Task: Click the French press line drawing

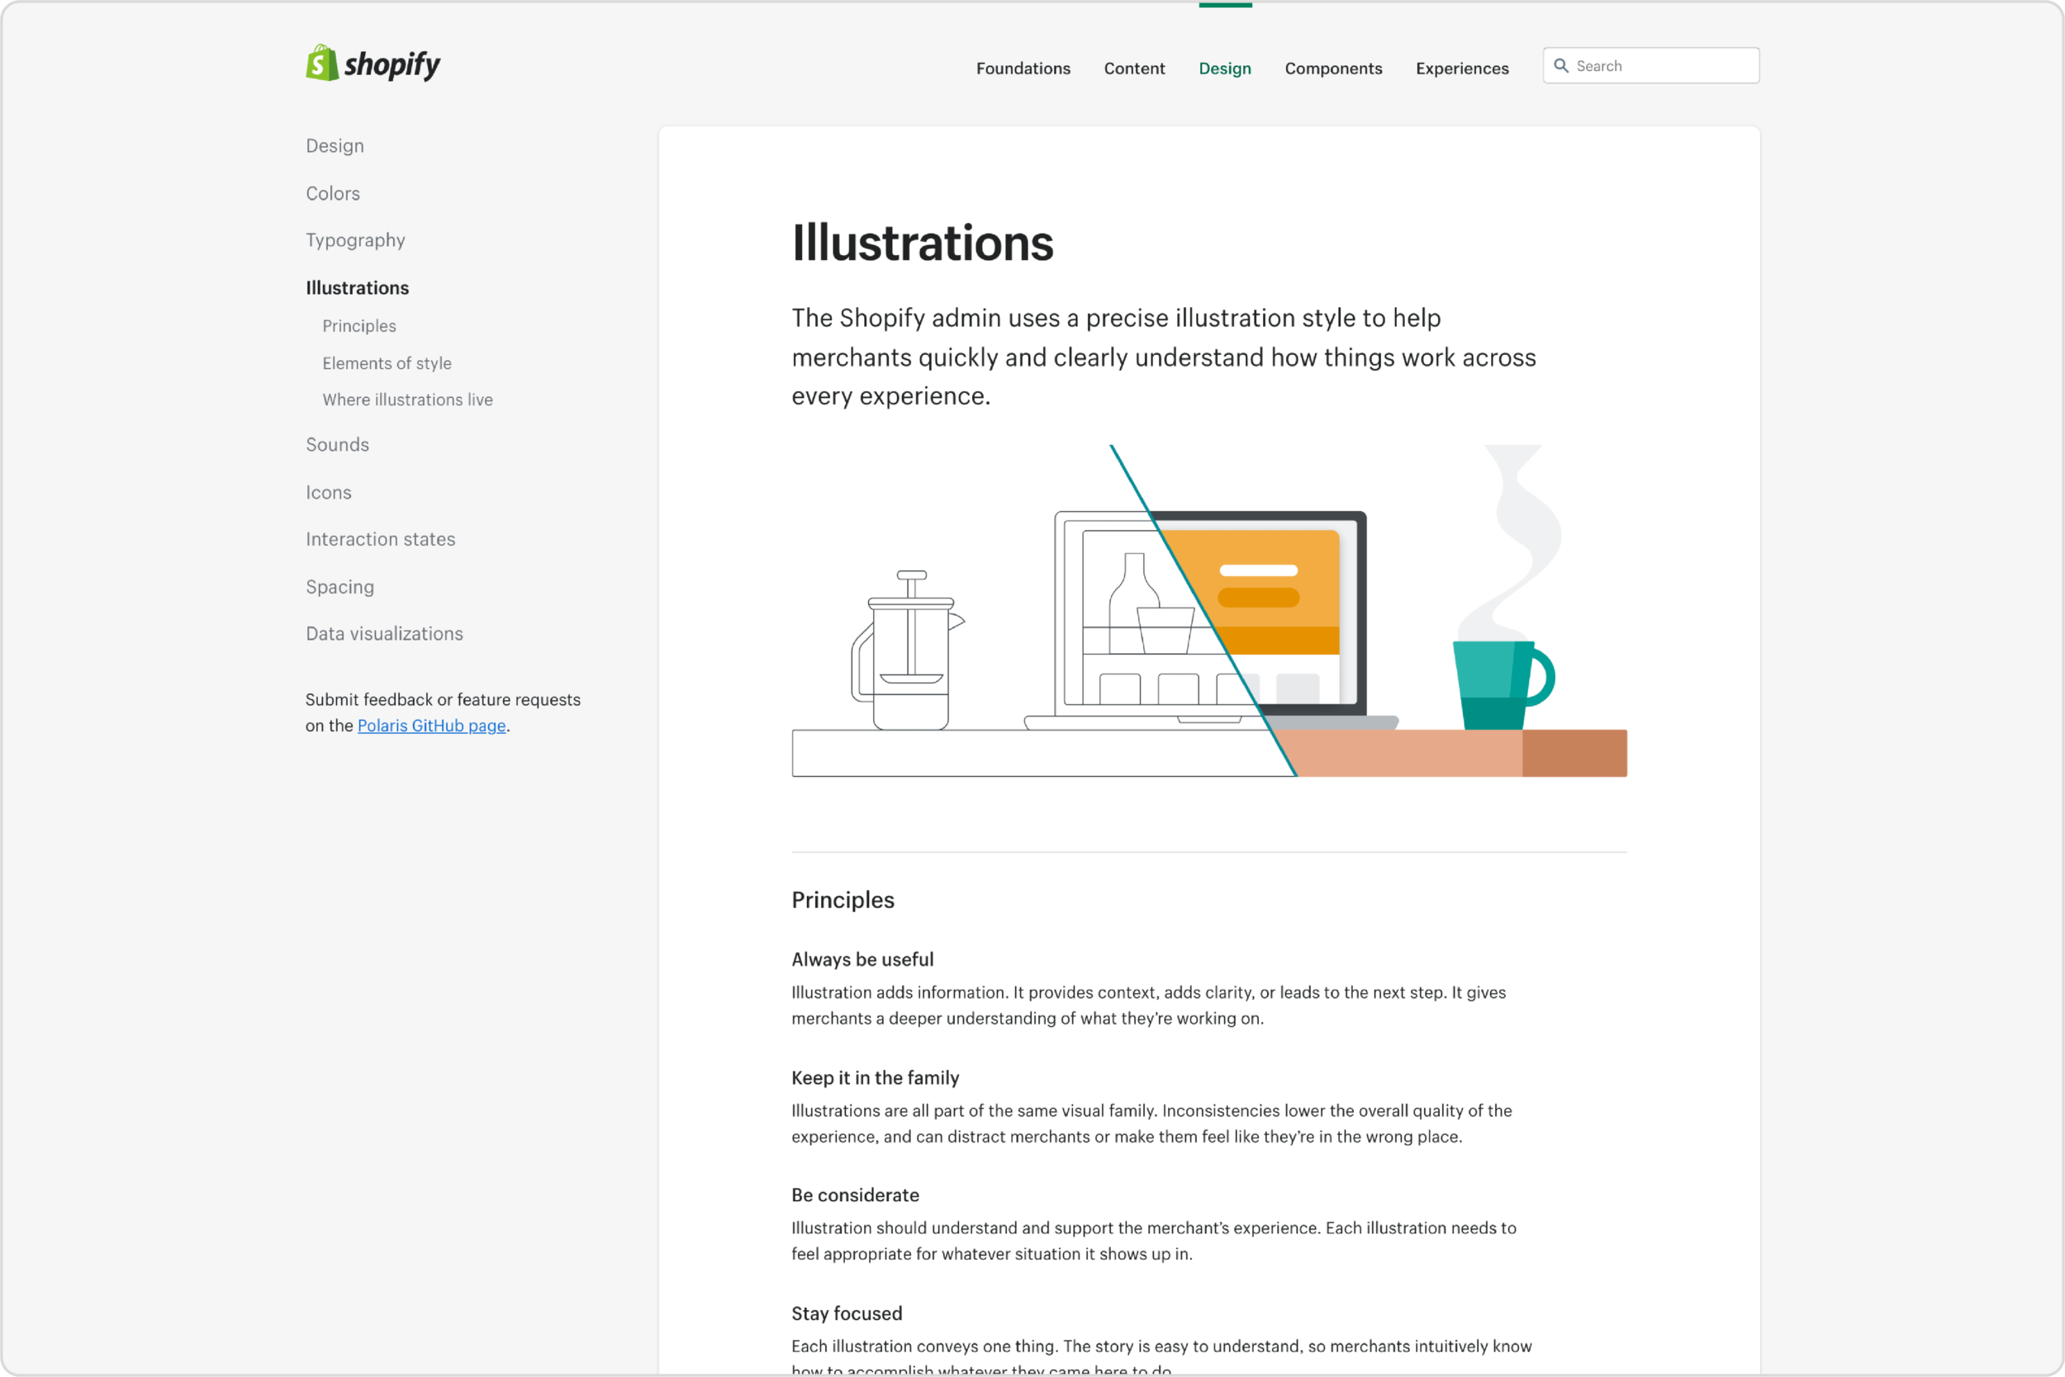Action: (x=908, y=653)
